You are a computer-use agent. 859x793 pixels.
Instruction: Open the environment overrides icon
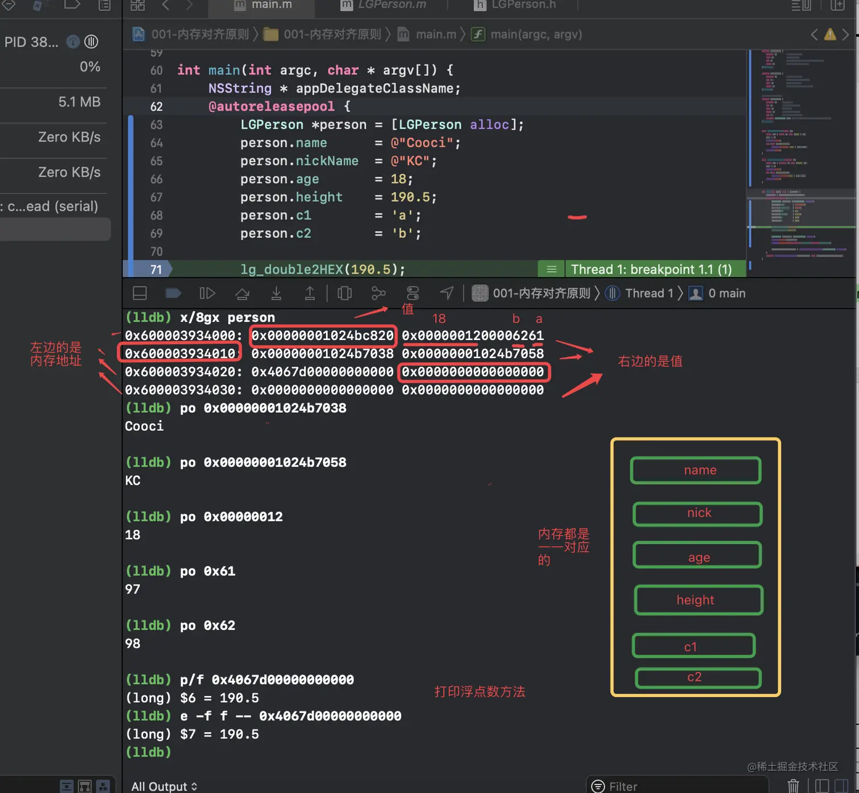[413, 293]
